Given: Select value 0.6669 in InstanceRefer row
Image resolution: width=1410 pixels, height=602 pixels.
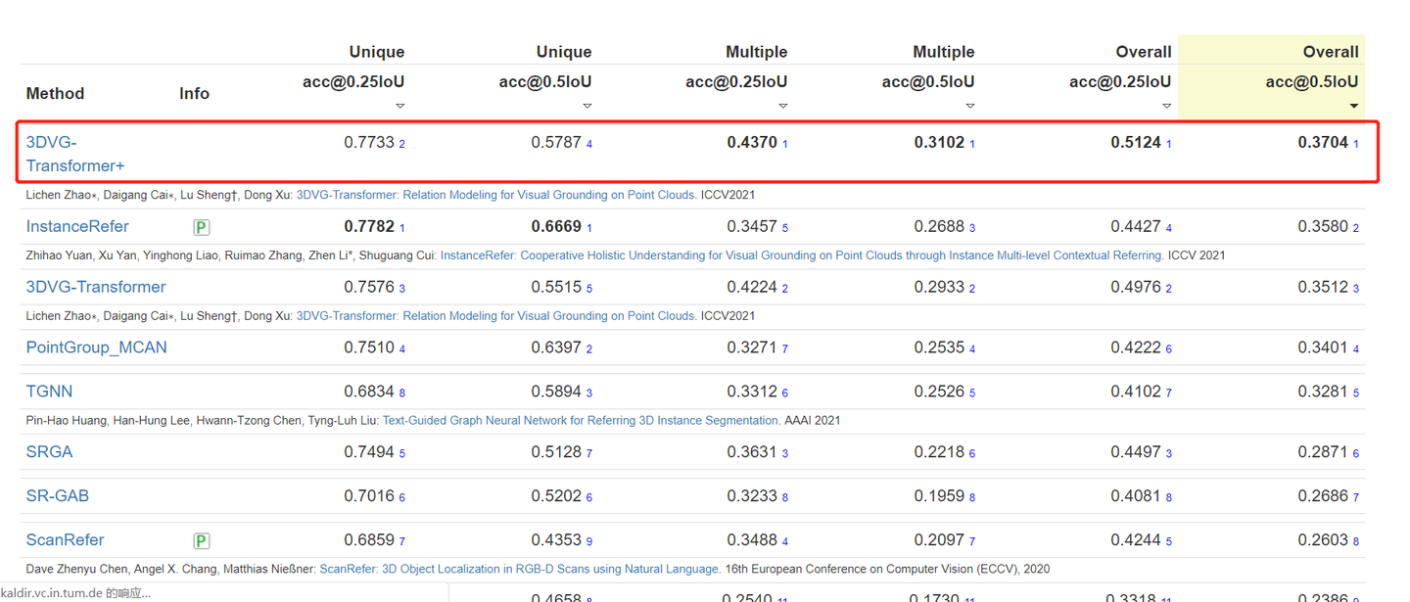Looking at the screenshot, I should [x=556, y=226].
